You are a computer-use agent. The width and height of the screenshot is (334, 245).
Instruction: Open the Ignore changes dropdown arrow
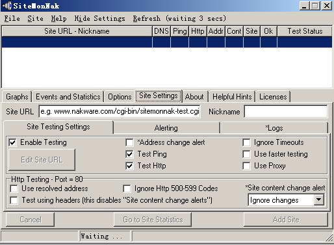319,200
